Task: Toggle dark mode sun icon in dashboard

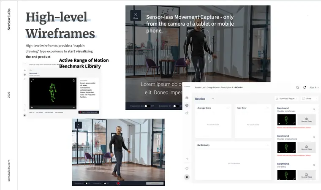Action: (x=187, y=177)
